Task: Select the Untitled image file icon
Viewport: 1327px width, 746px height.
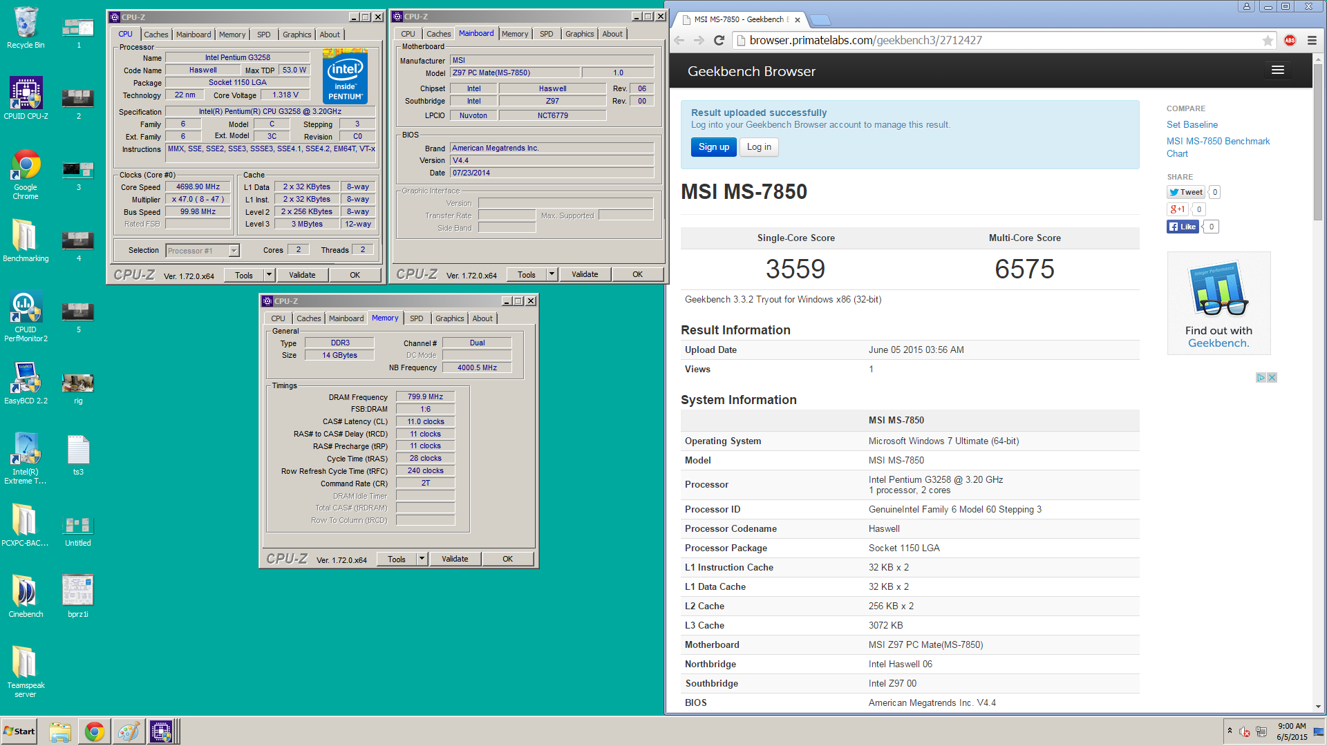Action: point(78,530)
